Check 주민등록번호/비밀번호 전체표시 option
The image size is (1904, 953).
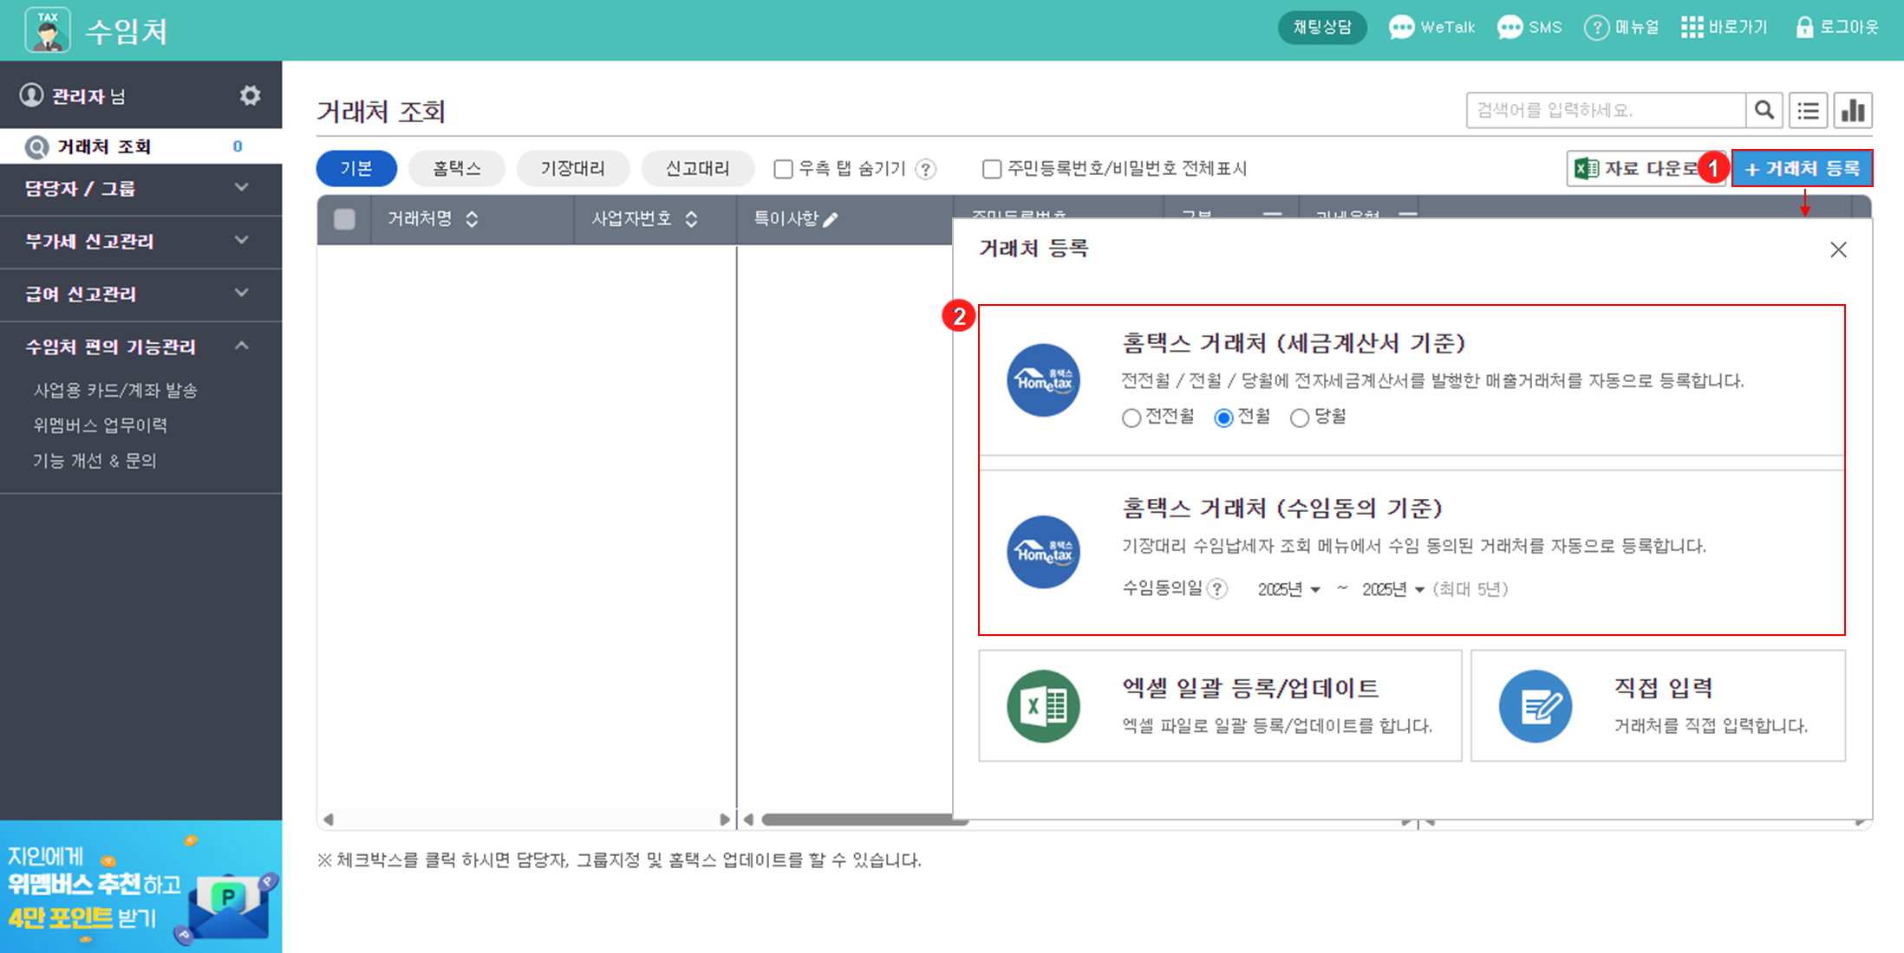pyautogui.click(x=992, y=169)
